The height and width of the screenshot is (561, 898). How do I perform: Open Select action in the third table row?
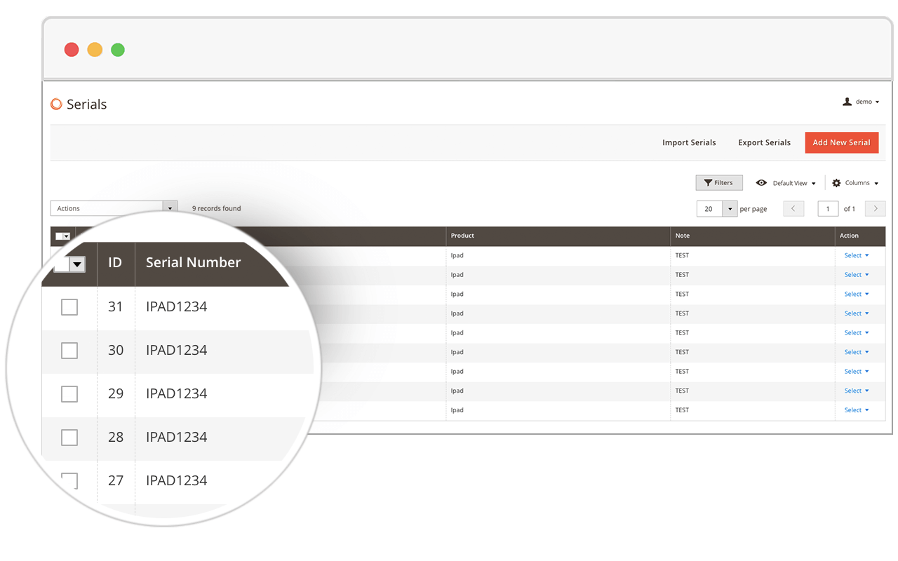tap(857, 294)
